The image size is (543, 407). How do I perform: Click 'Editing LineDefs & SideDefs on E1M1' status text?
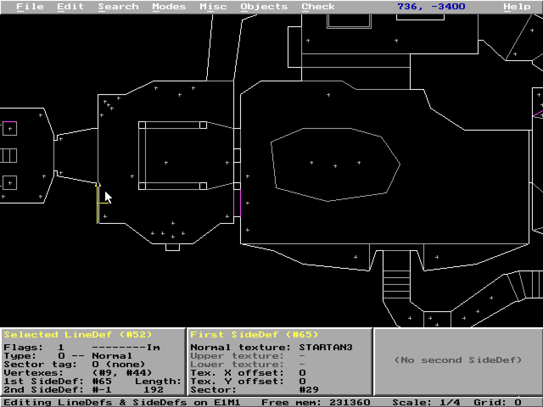coord(122,402)
